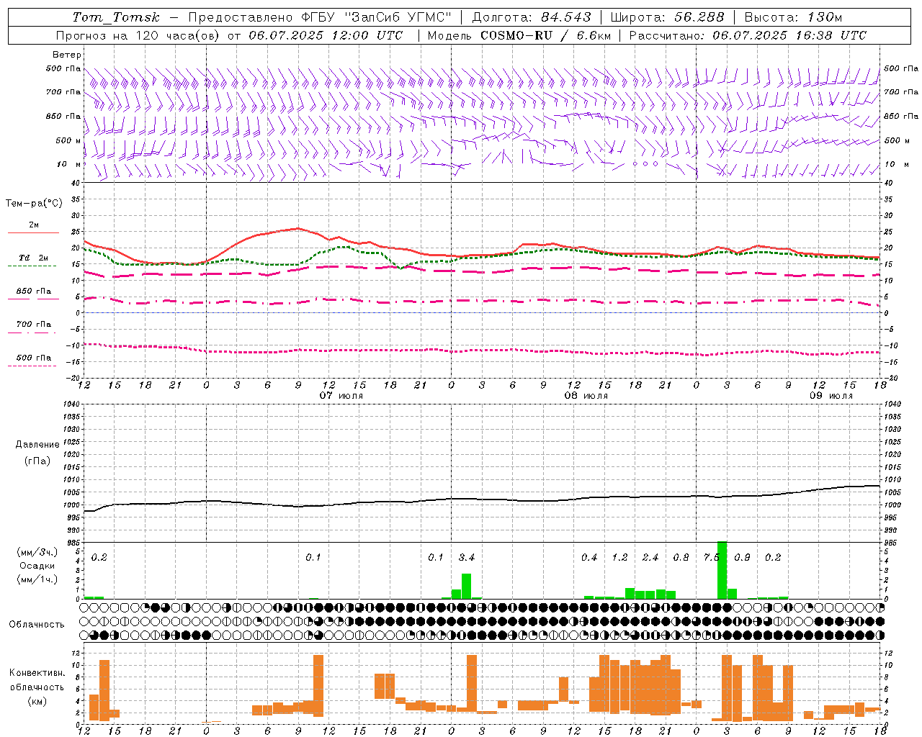
Task: Select the precipitation value "7.5"
Action: 710,558
